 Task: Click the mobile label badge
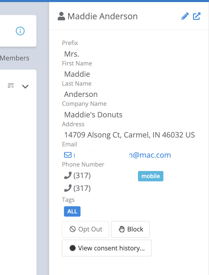coord(150,176)
